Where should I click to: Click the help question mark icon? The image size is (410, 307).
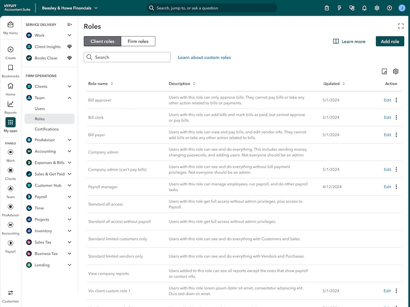[389, 8]
